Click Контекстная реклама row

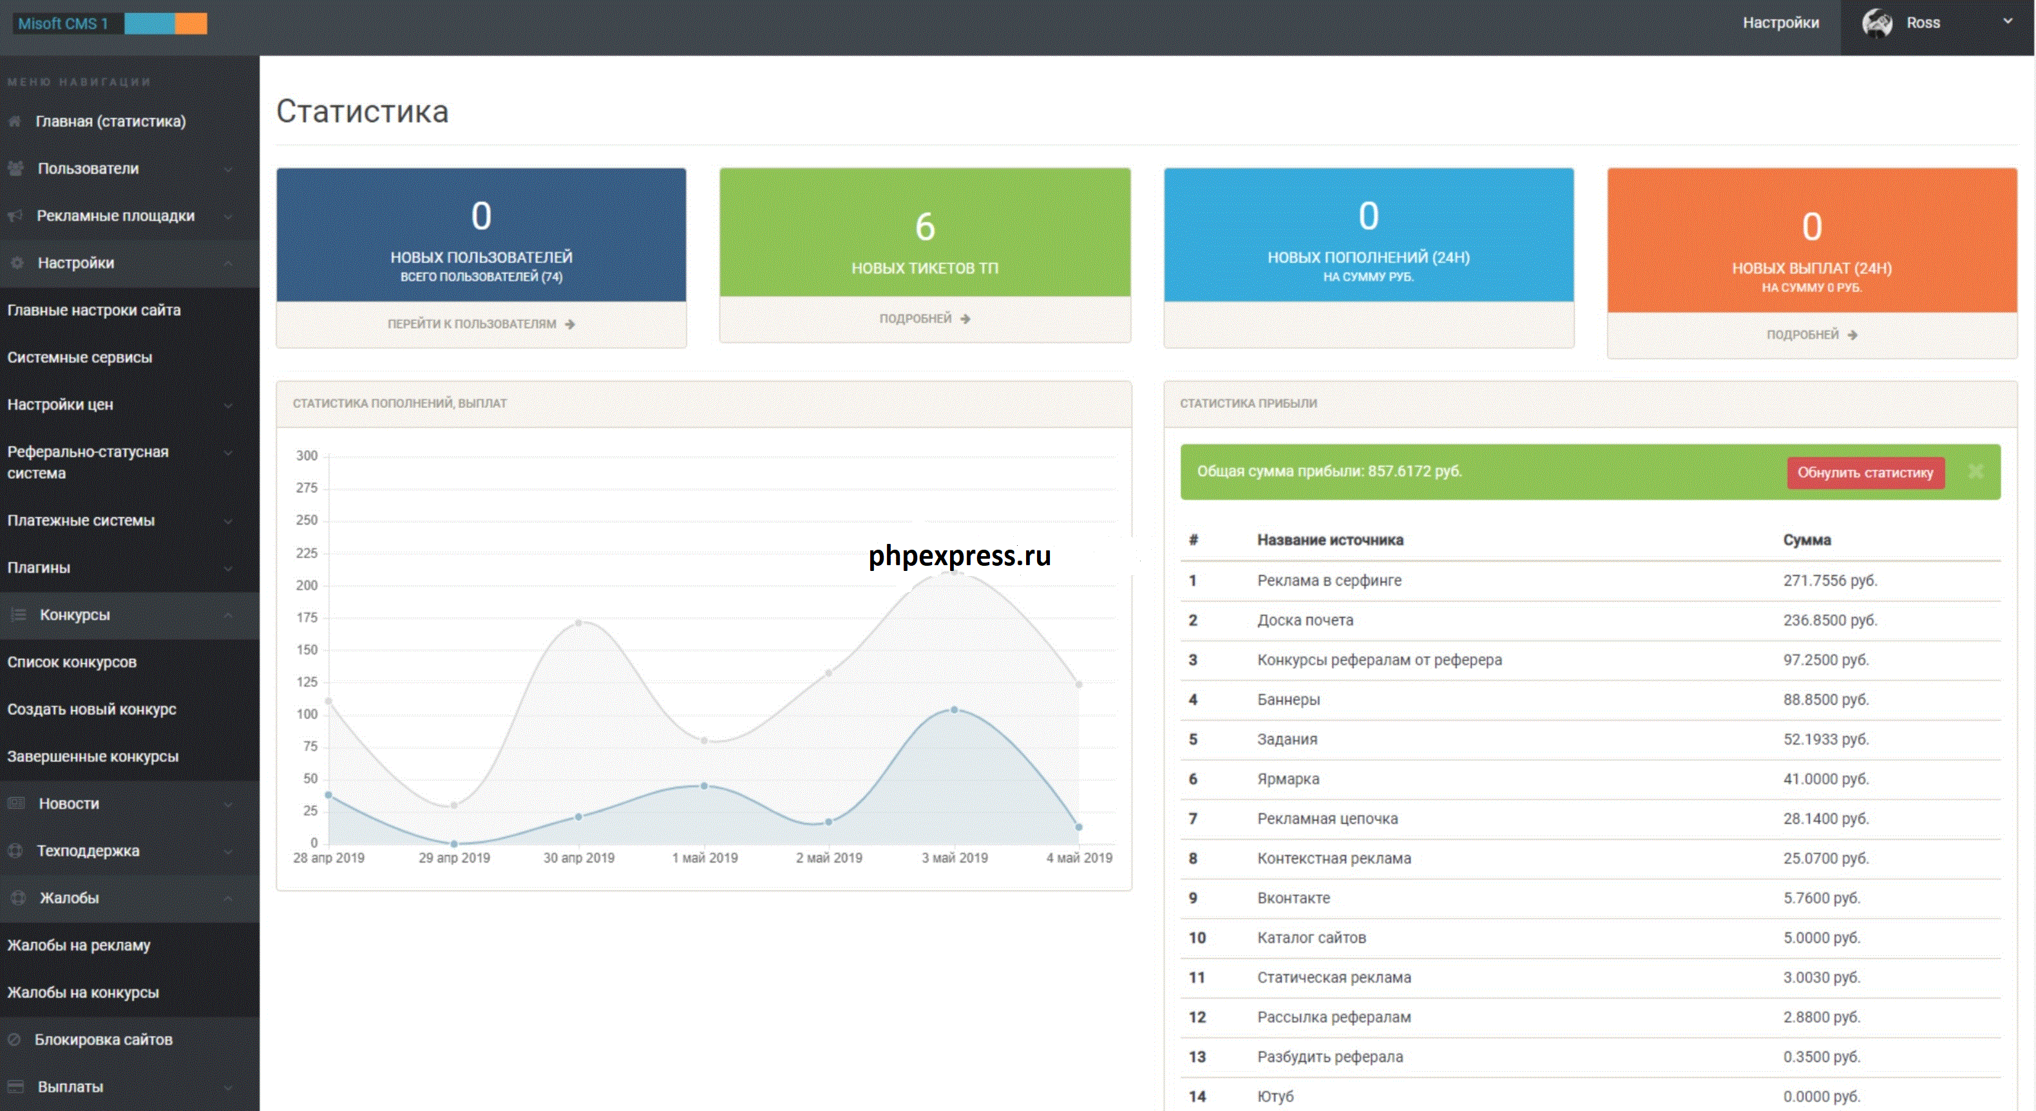[x=1590, y=858]
